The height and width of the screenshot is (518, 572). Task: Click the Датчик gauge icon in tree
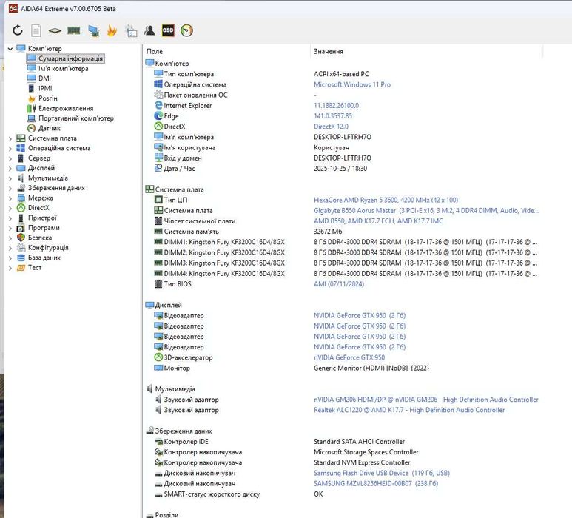[x=32, y=129]
